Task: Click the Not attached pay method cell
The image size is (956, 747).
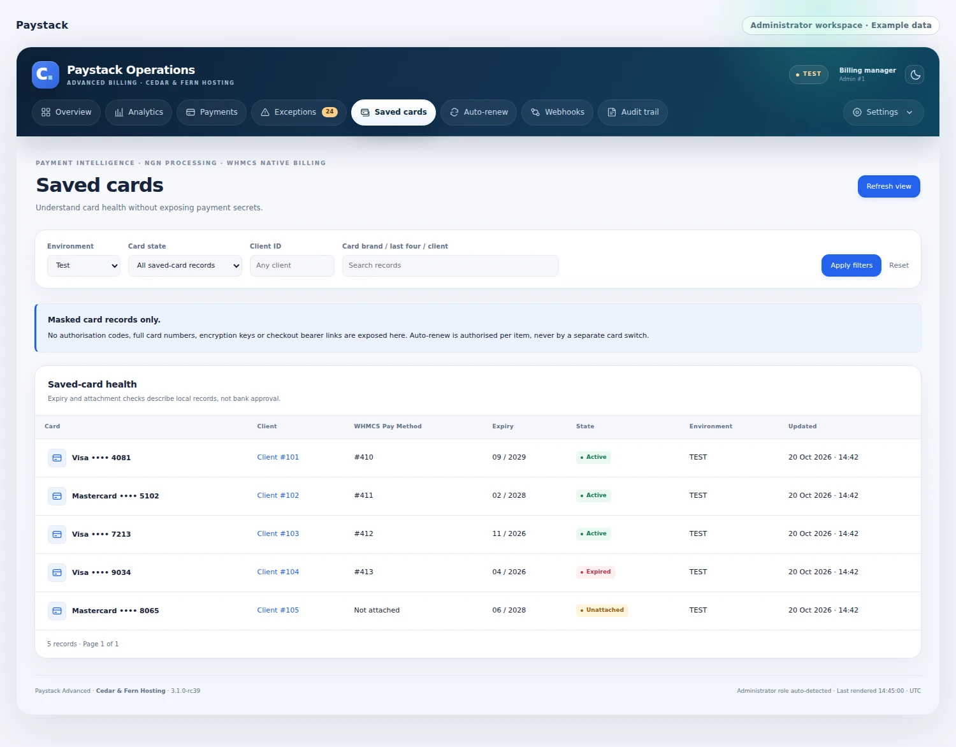Action: 377,610
